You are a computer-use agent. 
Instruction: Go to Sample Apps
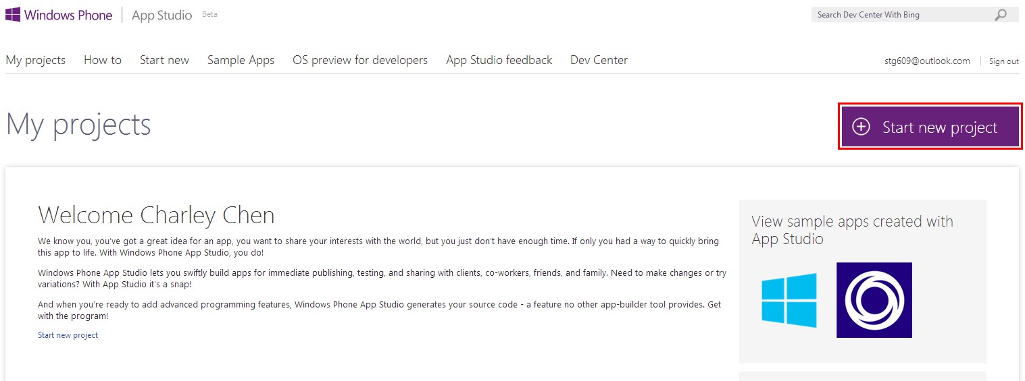(x=241, y=60)
